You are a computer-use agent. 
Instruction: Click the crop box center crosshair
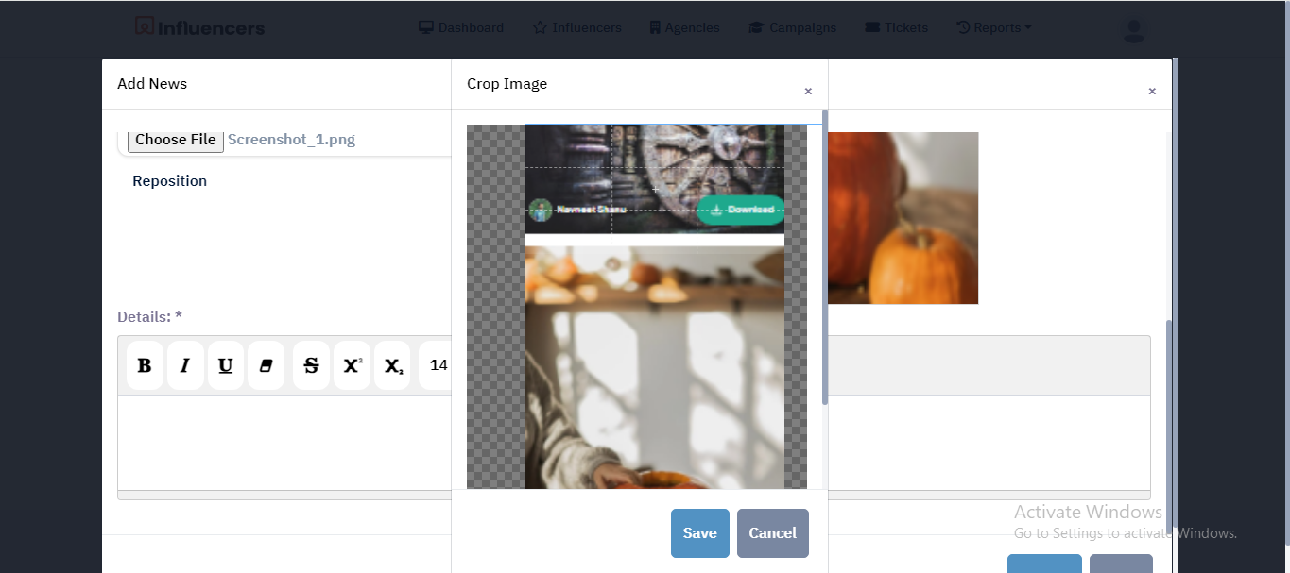tap(655, 190)
